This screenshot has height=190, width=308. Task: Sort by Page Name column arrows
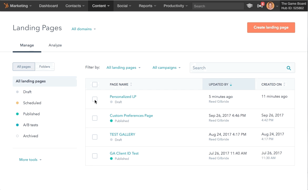pos(131,85)
